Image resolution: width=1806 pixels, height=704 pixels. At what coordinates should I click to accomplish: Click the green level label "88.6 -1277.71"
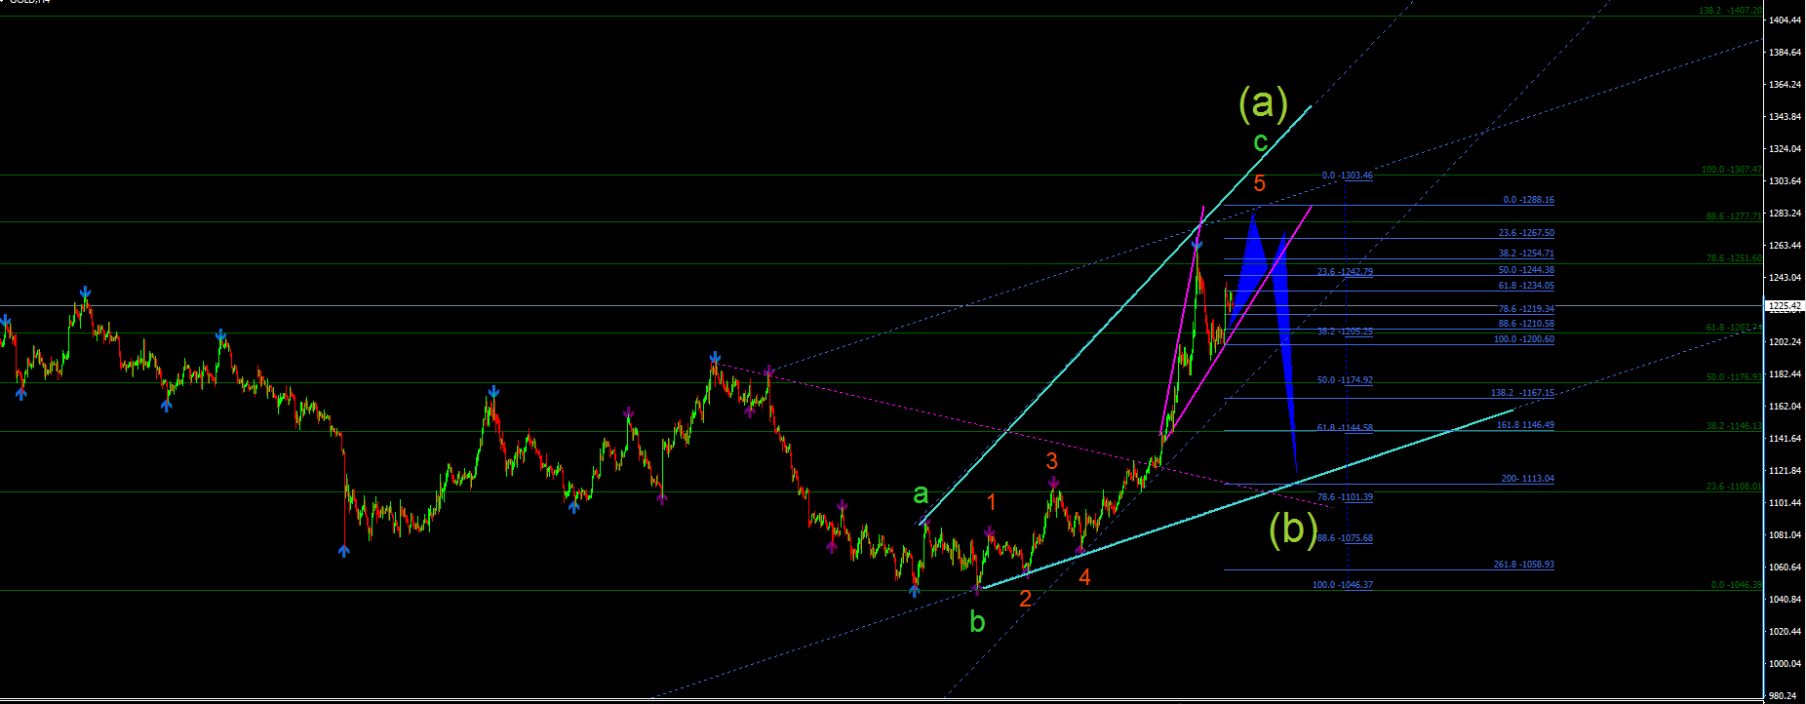tap(1734, 216)
